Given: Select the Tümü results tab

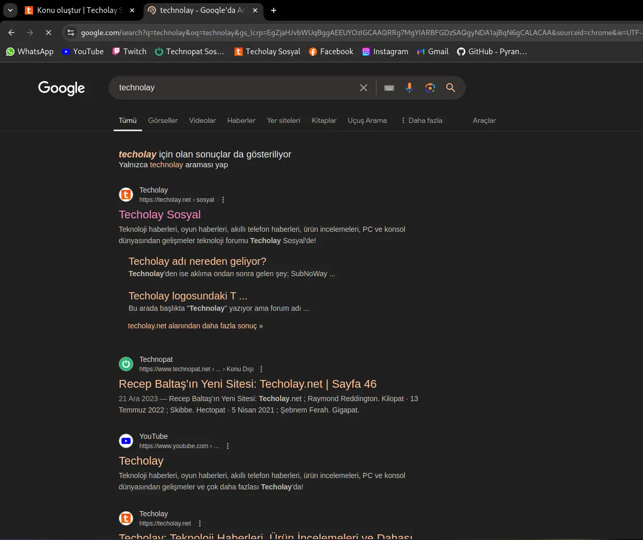Looking at the screenshot, I should coord(128,121).
